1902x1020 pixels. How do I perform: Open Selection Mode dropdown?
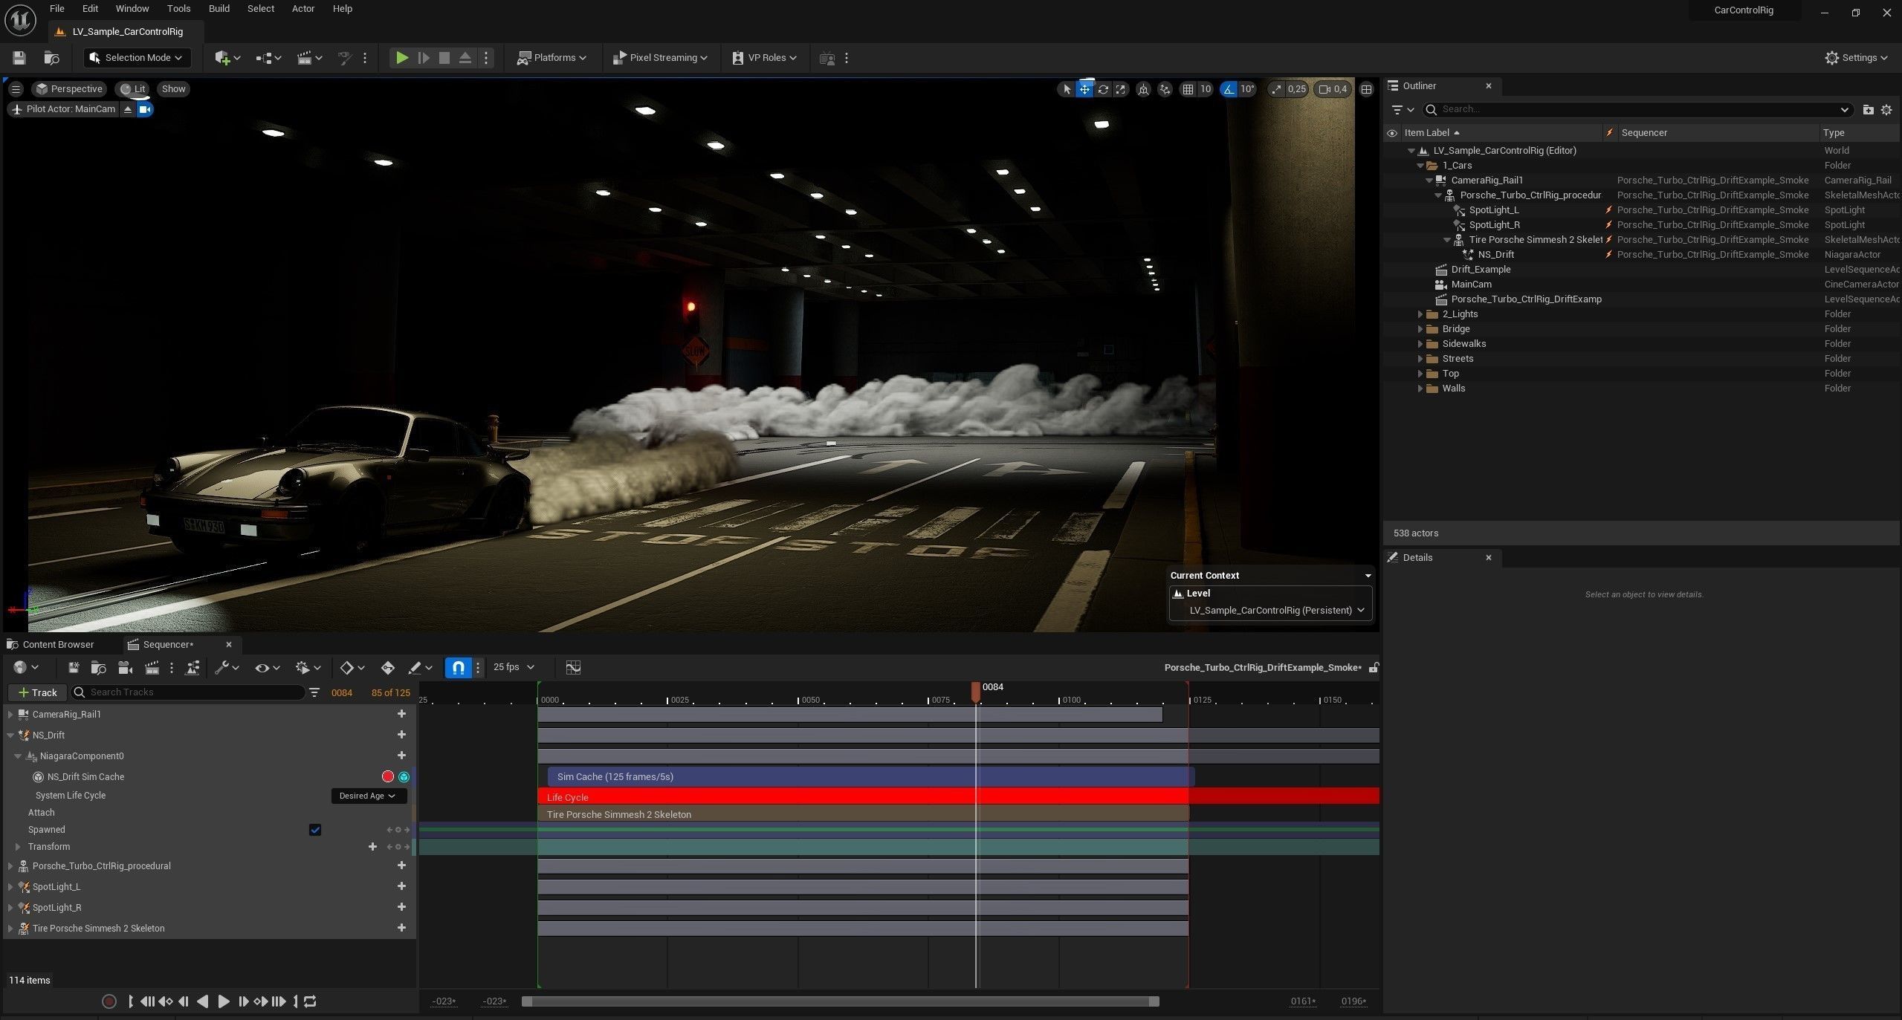point(137,58)
